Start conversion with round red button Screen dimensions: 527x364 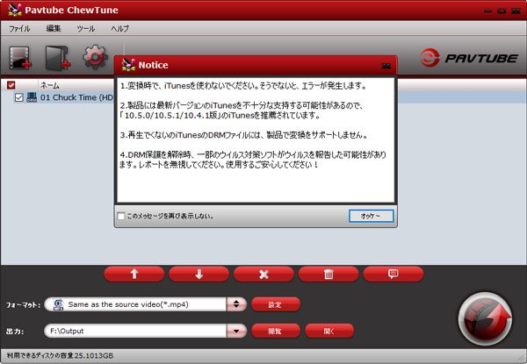click(x=486, y=319)
